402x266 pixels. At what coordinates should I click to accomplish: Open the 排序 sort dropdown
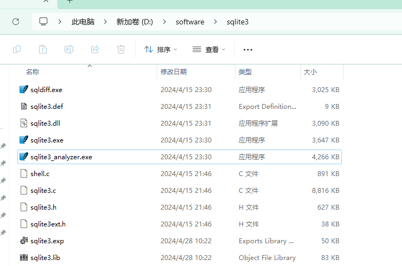[x=161, y=49]
